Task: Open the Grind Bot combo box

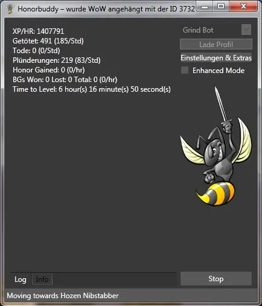Action: pyautogui.click(x=216, y=30)
